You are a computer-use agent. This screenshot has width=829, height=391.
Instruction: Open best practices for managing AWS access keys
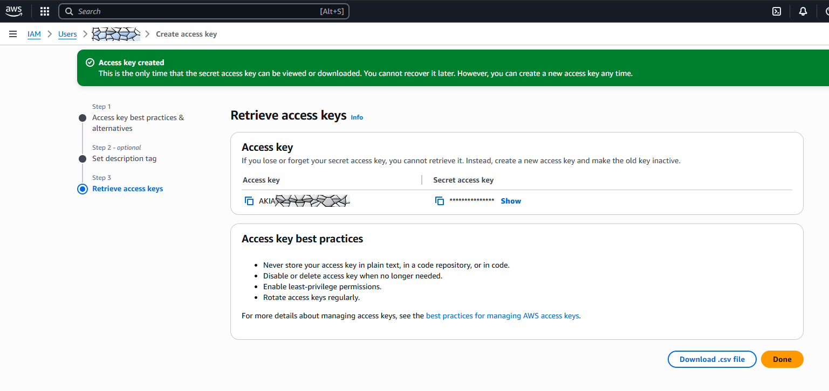click(x=503, y=316)
